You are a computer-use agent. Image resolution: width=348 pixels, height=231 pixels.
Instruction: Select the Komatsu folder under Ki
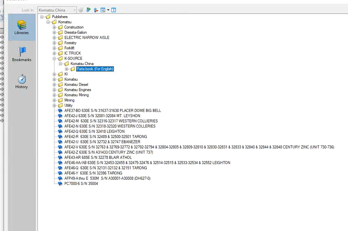pos(71,79)
